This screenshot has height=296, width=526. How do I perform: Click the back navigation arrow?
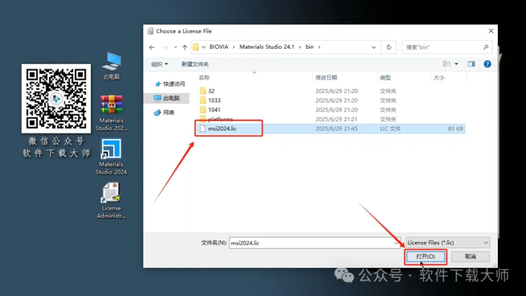[152, 47]
